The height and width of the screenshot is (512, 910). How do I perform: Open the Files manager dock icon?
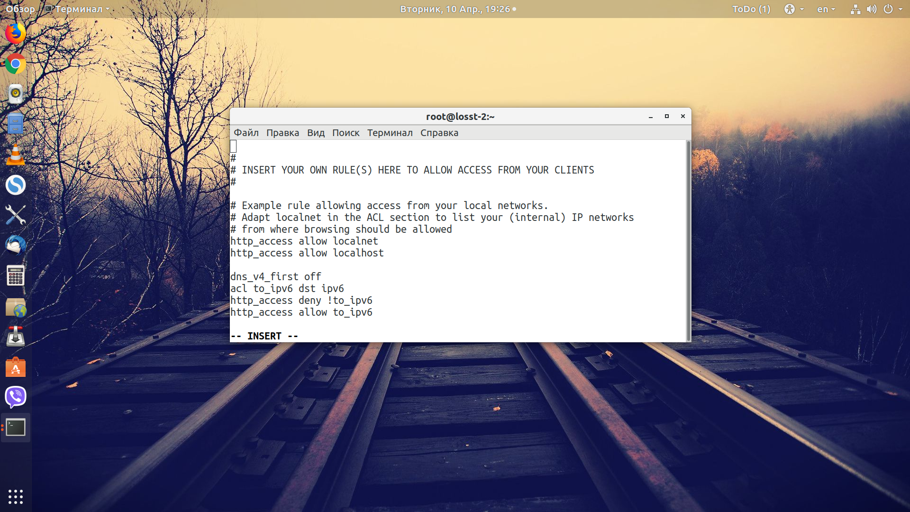coord(16,124)
